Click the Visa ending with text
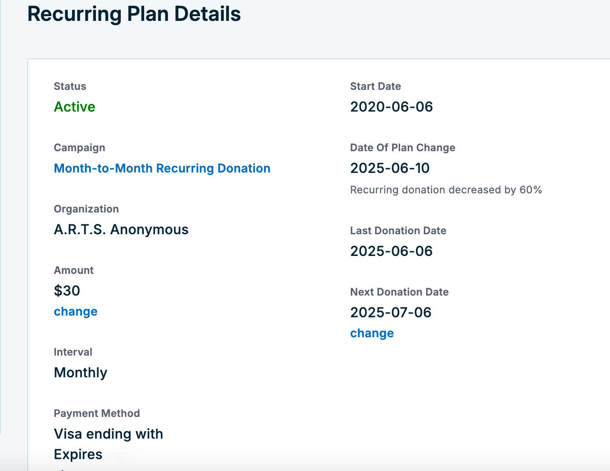Viewport: 610px width, 471px height. click(x=108, y=434)
